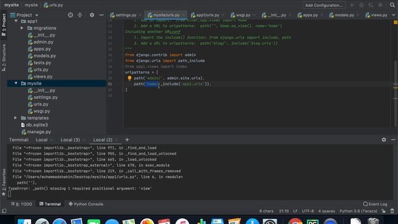Change UTF-8 file encoding
The width and height of the screenshot is (398, 224).
[308, 212]
